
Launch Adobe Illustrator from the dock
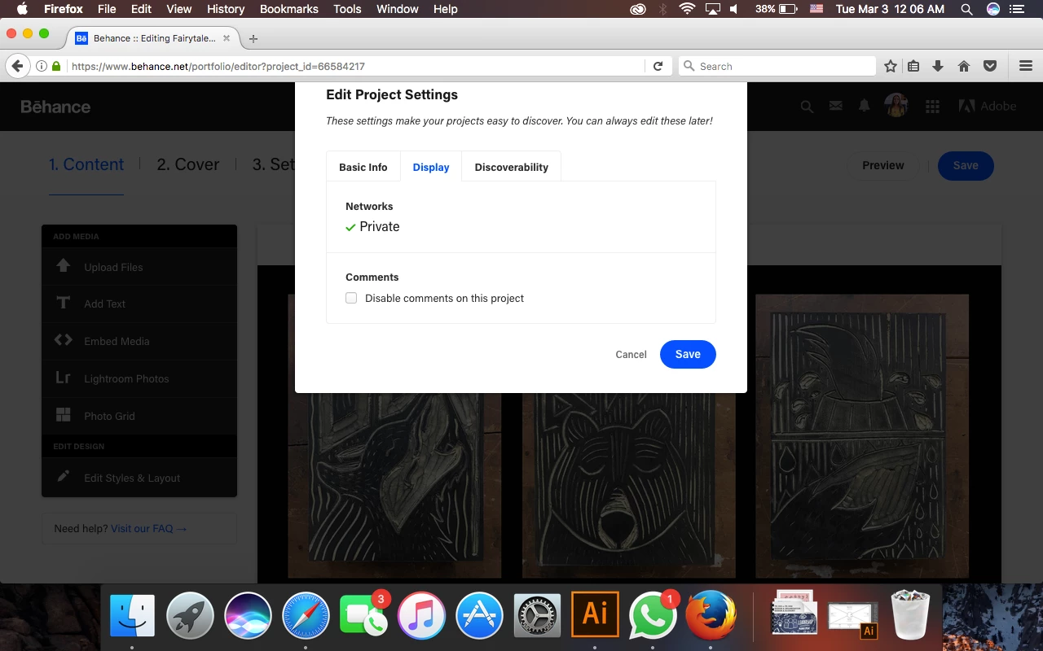click(x=595, y=614)
